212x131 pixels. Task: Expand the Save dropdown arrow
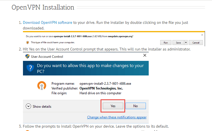(x=186, y=43)
